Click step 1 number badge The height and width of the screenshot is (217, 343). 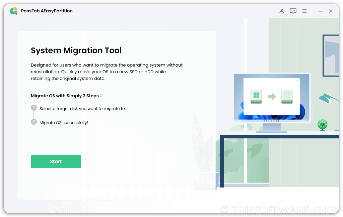[34, 108]
